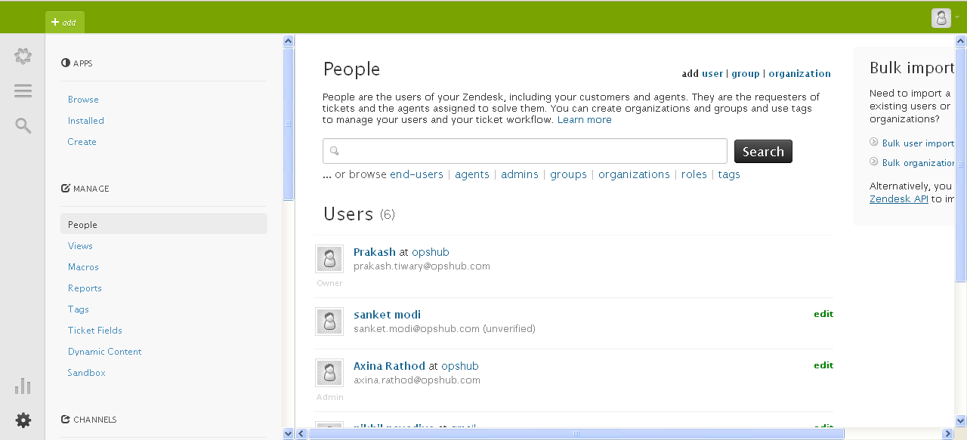Open the reporting bar chart icon
The width and height of the screenshot is (967, 440).
coord(23,386)
